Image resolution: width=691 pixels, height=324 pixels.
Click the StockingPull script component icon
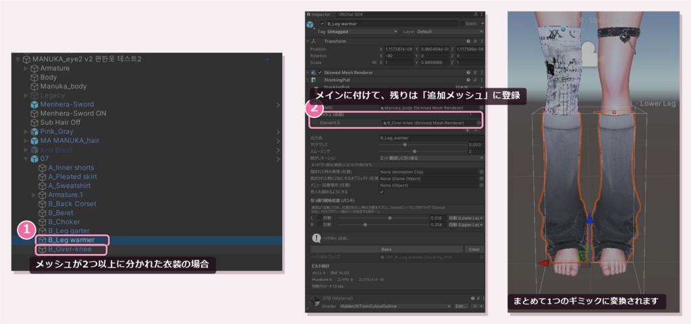point(313,80)
